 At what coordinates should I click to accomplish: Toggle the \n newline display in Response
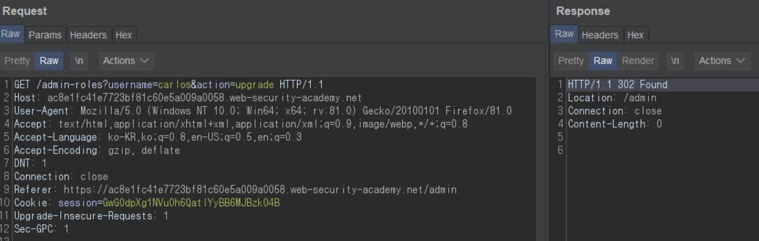point(675,61)
